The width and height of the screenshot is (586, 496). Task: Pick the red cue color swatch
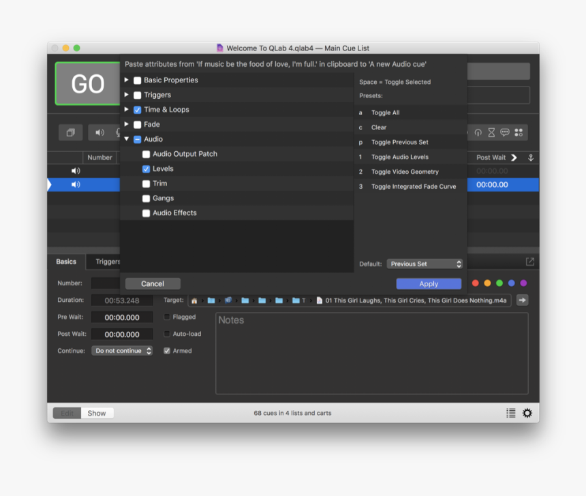pos(476,283)
